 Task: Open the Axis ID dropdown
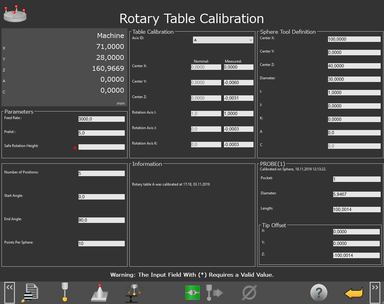coord(223,40)
